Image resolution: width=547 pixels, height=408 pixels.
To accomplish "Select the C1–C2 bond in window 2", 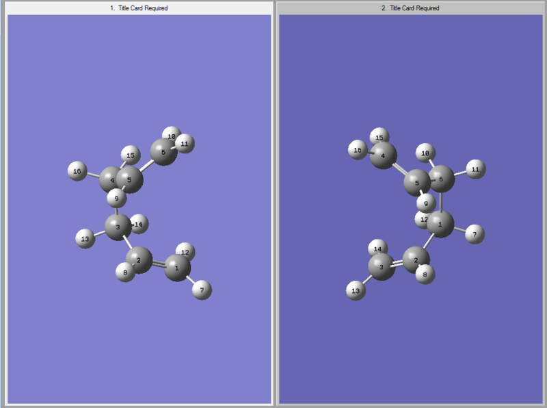I will tap(429, 241).
